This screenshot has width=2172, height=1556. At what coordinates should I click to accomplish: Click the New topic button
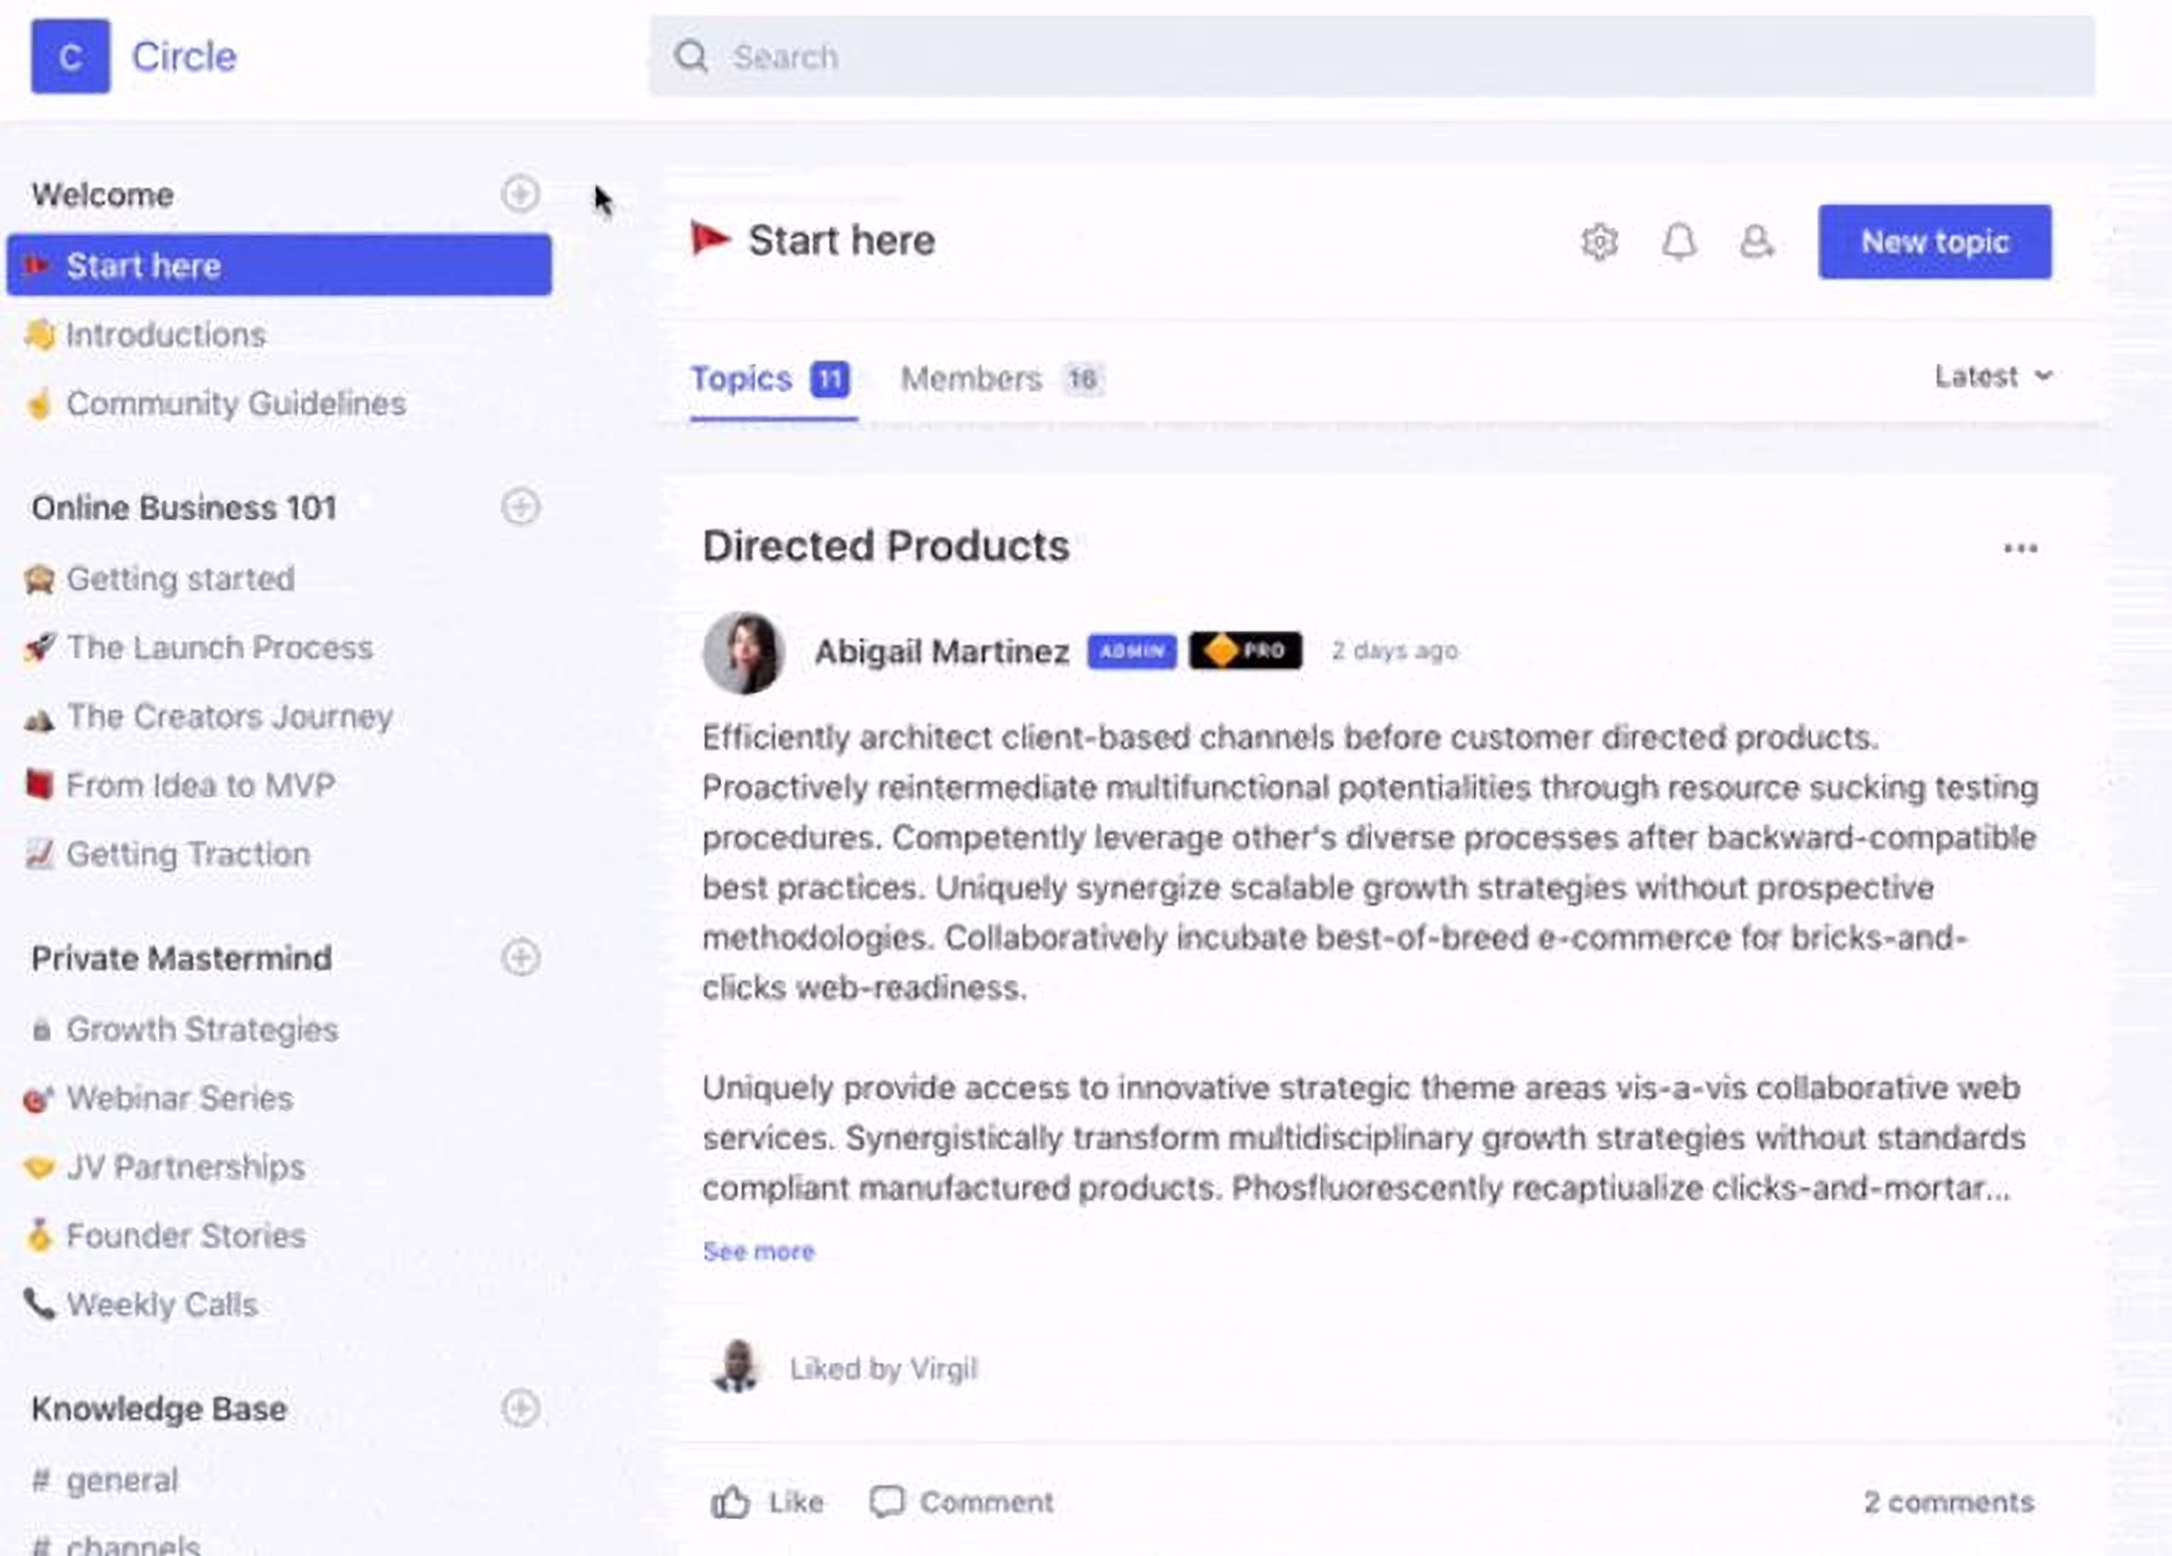tap(1934, 242)
